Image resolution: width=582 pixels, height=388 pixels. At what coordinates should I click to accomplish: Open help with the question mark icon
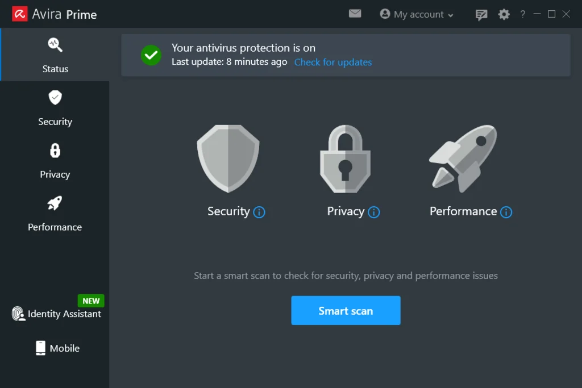522,14
